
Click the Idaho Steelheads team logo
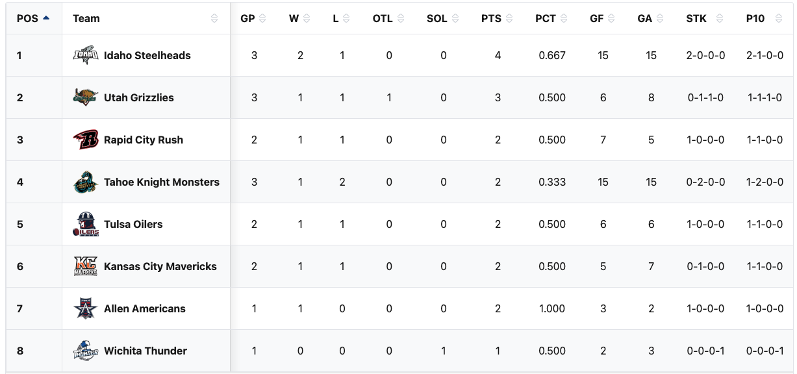(x=85, y=56)
